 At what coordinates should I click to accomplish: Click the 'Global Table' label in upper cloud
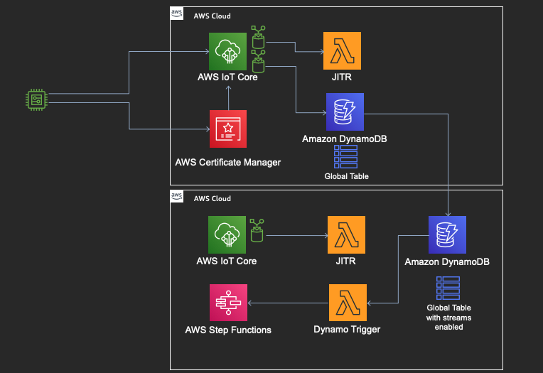pos(346,176)
